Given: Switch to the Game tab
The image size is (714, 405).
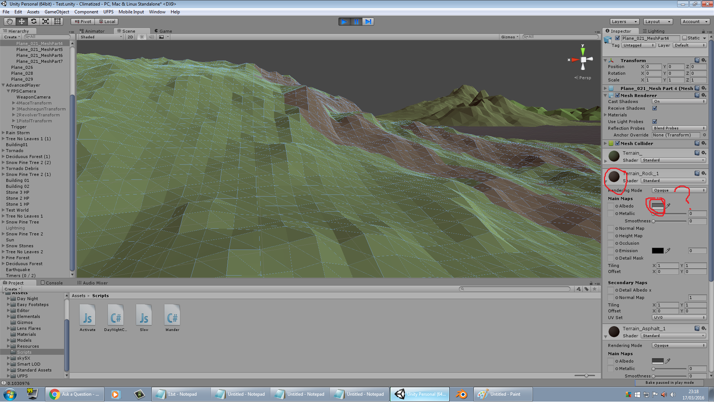Looking at the screenshot, I should click(x=163, y=31).
